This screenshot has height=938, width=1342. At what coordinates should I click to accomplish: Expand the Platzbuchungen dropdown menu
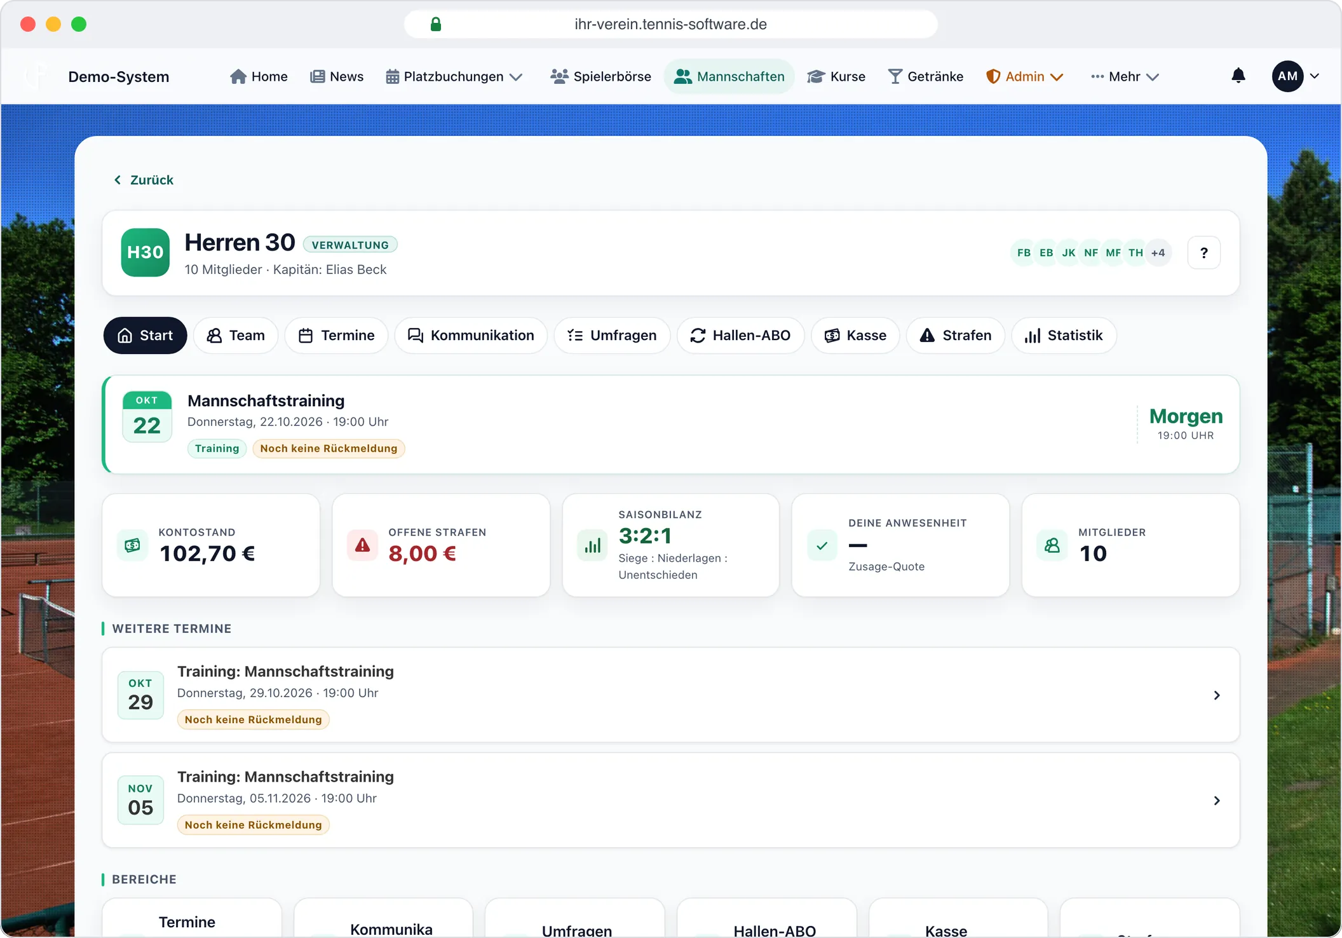point(454,76)
